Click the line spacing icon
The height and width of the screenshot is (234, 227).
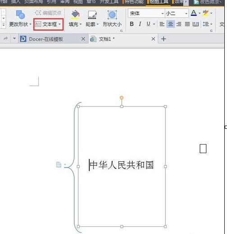pyautogui.click(x=206, y=24)
